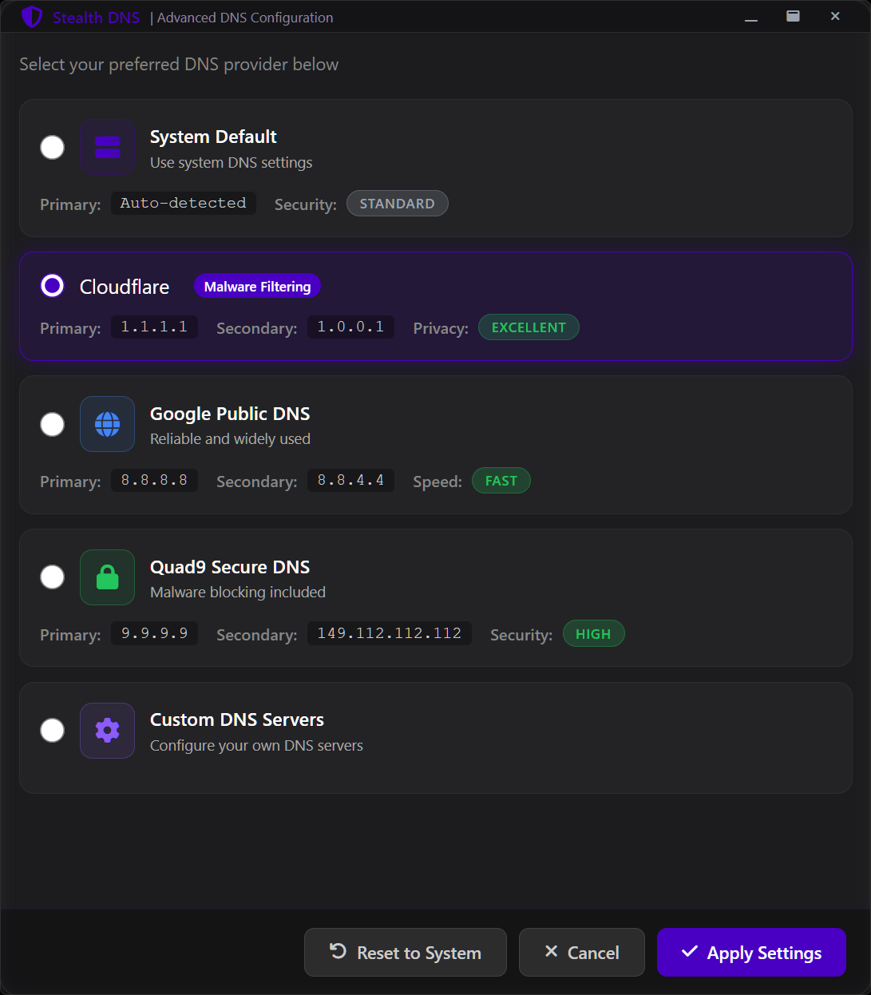Click the System Default provider icon
871x995 pixels.
107,147
